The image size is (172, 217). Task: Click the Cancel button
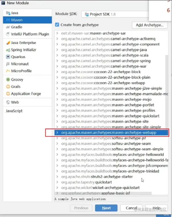coord(131,208)
